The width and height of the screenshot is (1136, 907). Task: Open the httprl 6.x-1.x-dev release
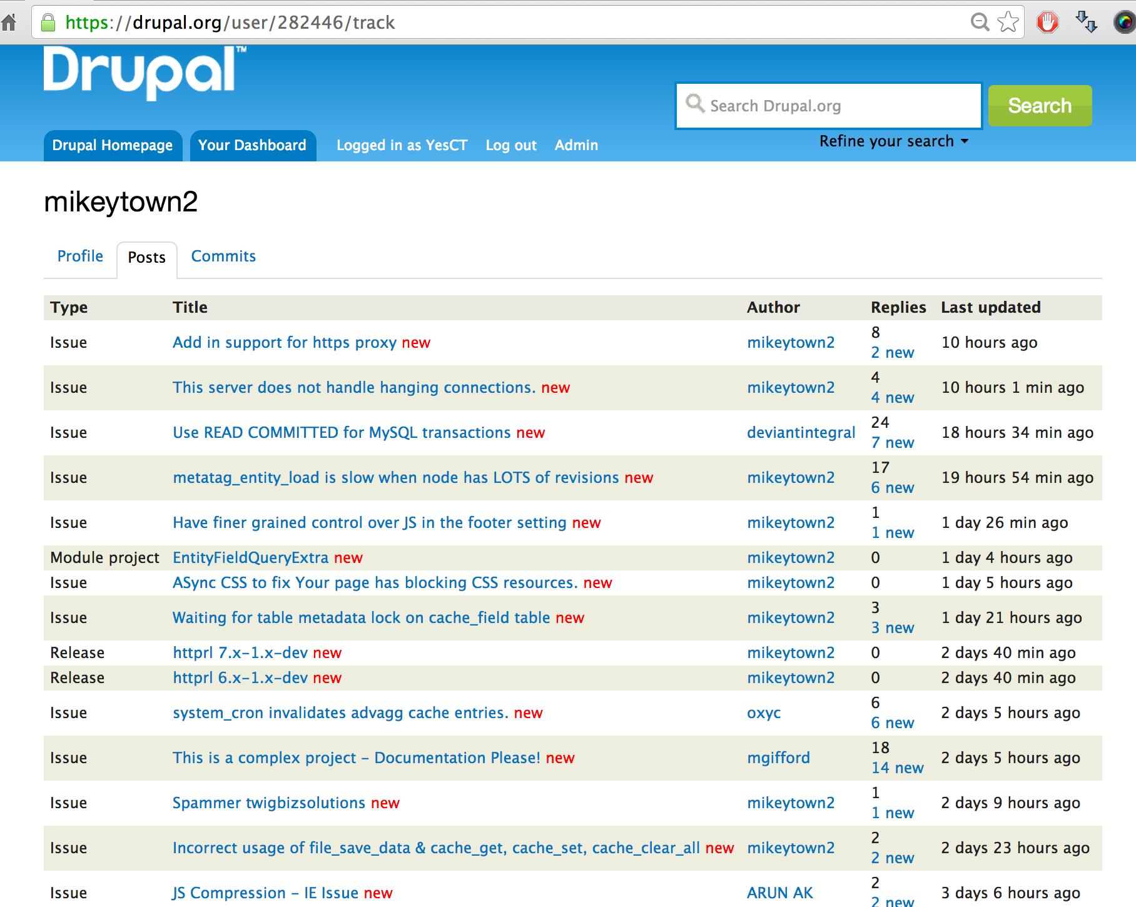[240, 678]
